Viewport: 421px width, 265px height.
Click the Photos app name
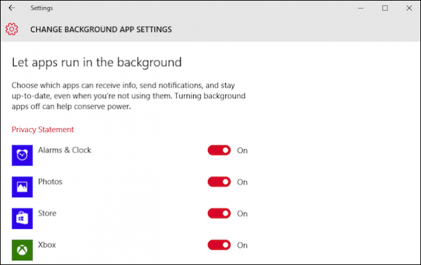51,182
